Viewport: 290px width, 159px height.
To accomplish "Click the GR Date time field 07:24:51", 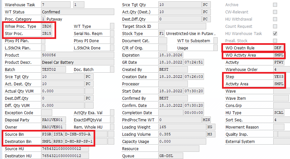I will 194,62.
